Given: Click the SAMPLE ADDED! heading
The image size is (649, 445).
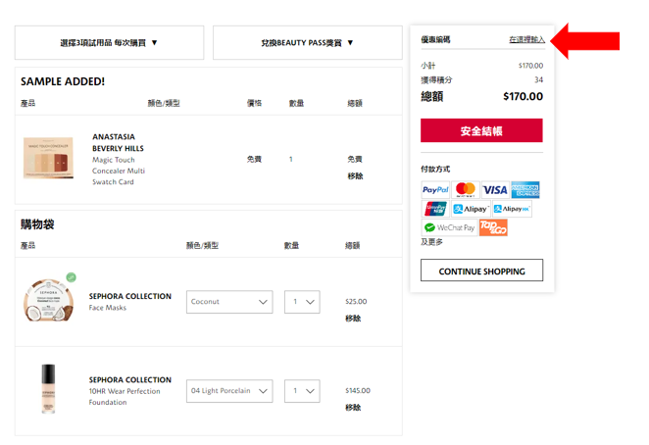Looking at the screenshot, I should (x=63, y=81).
